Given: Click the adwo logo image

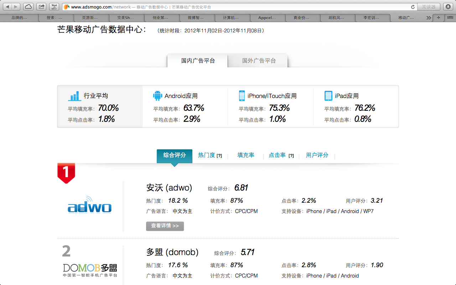Looking at the screenshot, I should point(89,204).
